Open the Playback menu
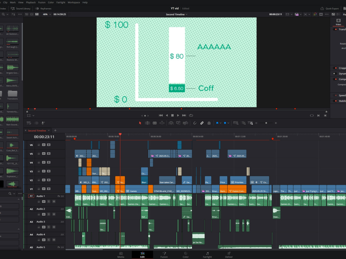Screen dimensions: 346x259 31,2
